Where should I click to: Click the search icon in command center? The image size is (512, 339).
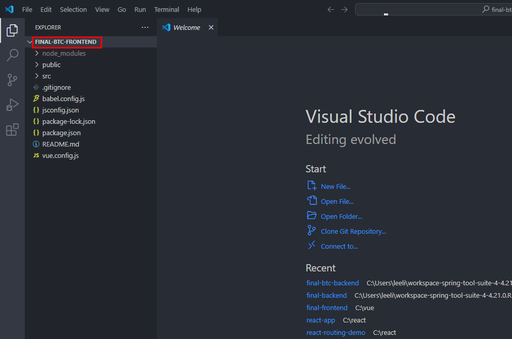[486, 9]
